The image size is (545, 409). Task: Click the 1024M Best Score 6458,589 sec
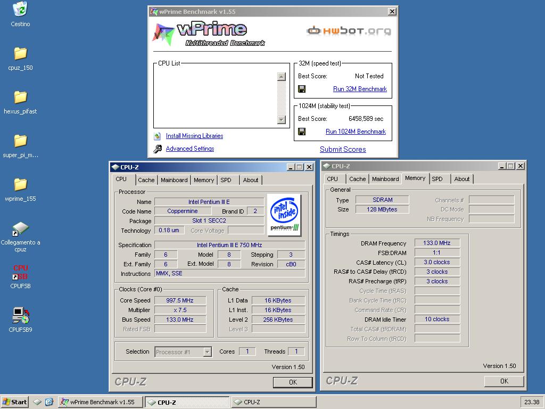366,119
